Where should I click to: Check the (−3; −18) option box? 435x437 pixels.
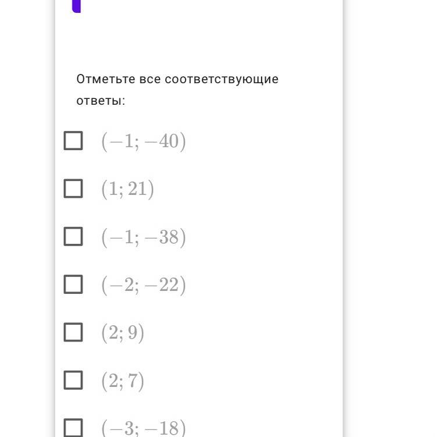[x=73, y=428]
